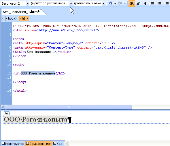This screenshot has width=170, height=146.
Task: Click the heading ООО Рога и копыта in design view
Action: (35, 119)
